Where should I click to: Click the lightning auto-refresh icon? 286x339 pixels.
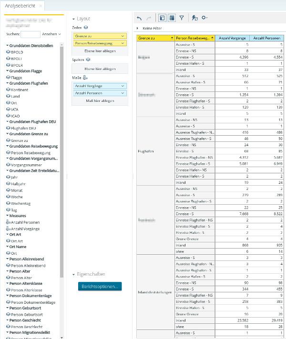click(x=194, y=18)
